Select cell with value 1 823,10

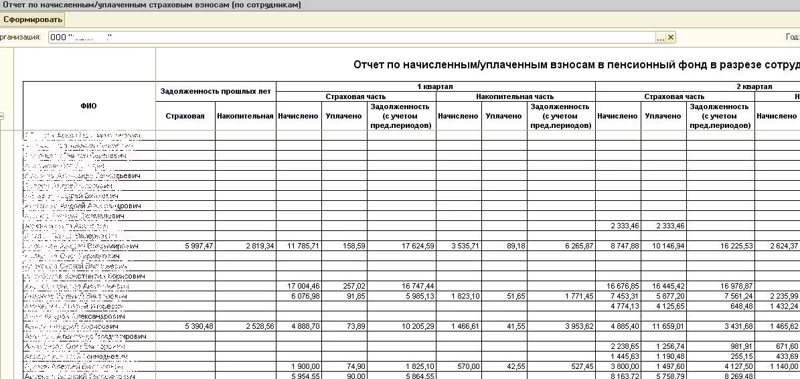[459, 296]
